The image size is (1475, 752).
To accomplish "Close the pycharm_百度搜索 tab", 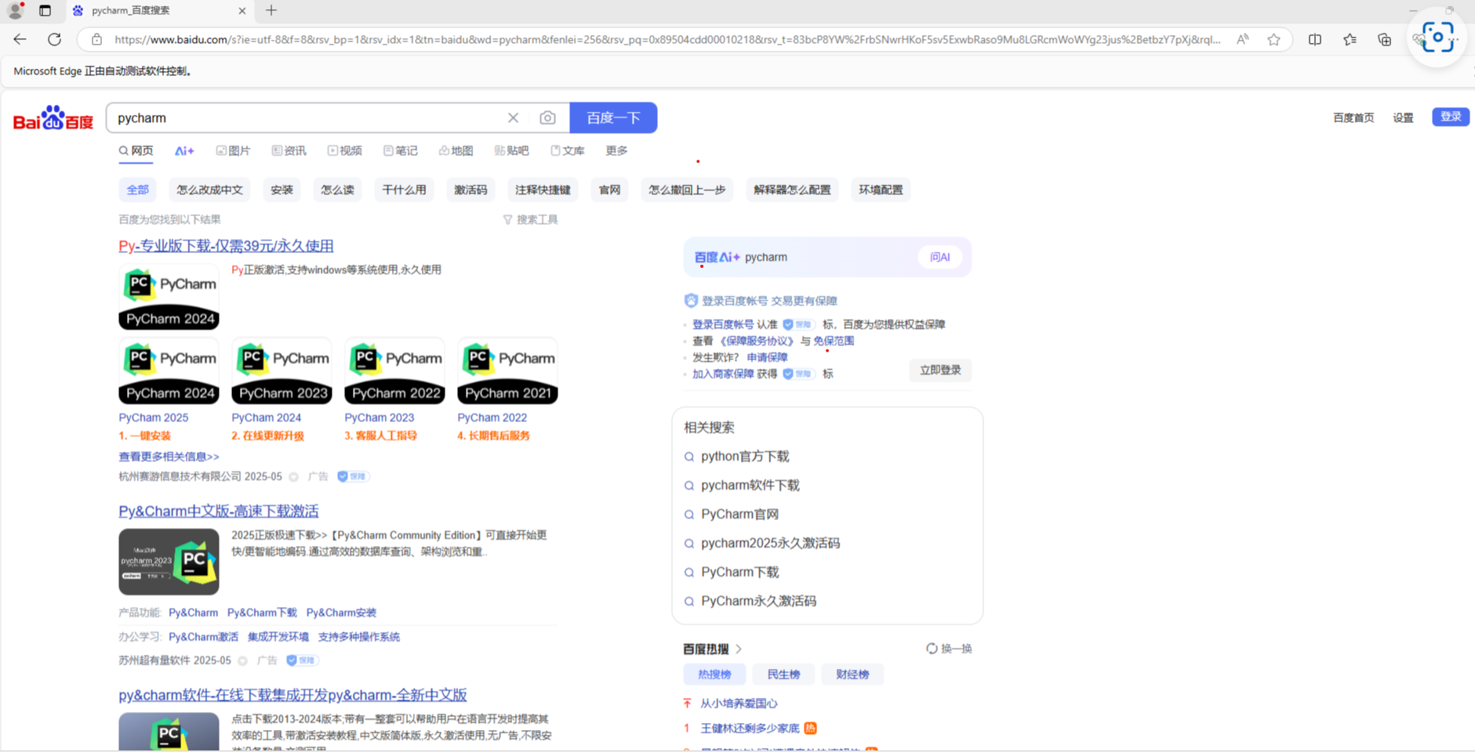I will 242,10.
